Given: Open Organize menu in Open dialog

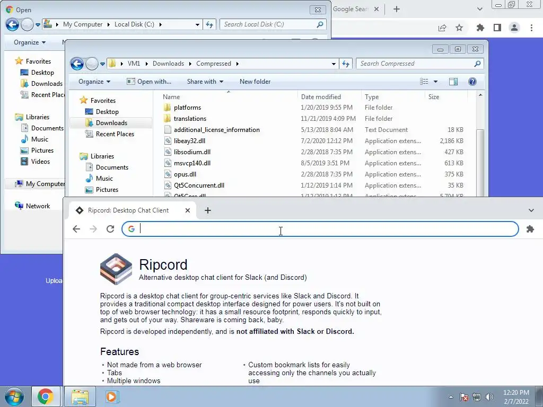Looking at the screenshot, I should point(30,42).
